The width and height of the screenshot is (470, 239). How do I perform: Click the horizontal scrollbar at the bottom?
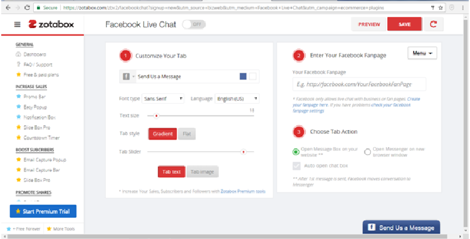pos(228,236)
